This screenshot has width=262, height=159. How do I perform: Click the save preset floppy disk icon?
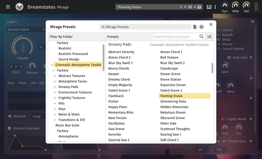pos(199,7)
